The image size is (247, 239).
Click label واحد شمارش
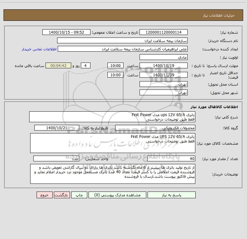pyautogui.click(x=97, y=159)
